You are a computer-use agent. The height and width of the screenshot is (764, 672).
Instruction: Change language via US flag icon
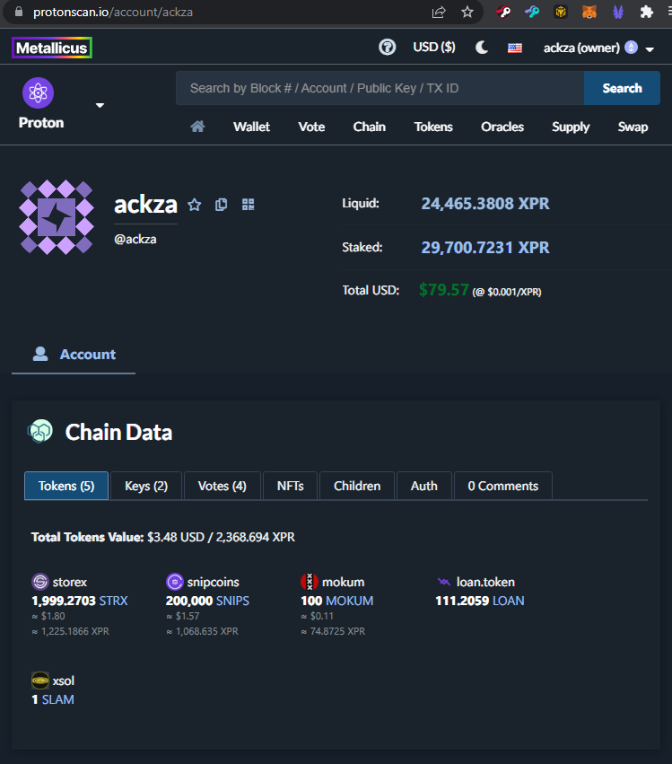pyautogui.click(x=515, y=48)
